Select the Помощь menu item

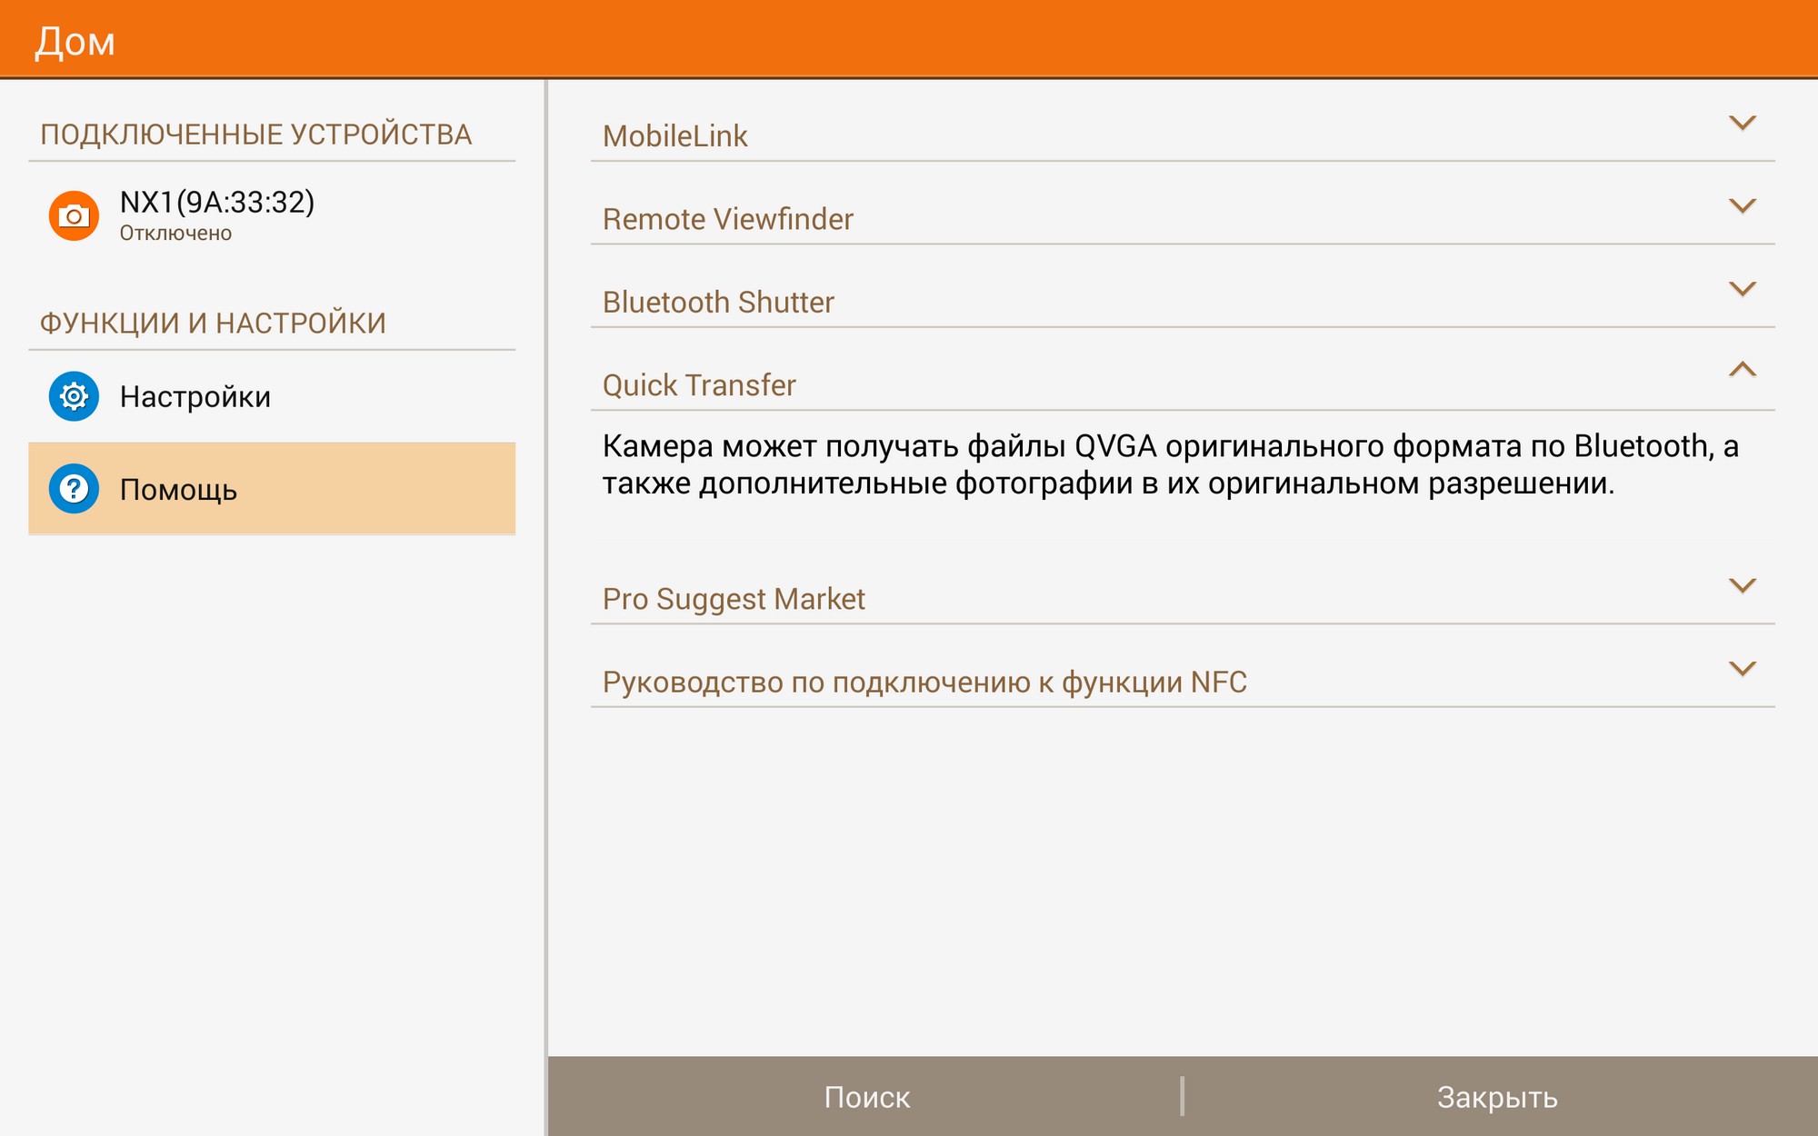pyautogui.click(x=179, y=490)
